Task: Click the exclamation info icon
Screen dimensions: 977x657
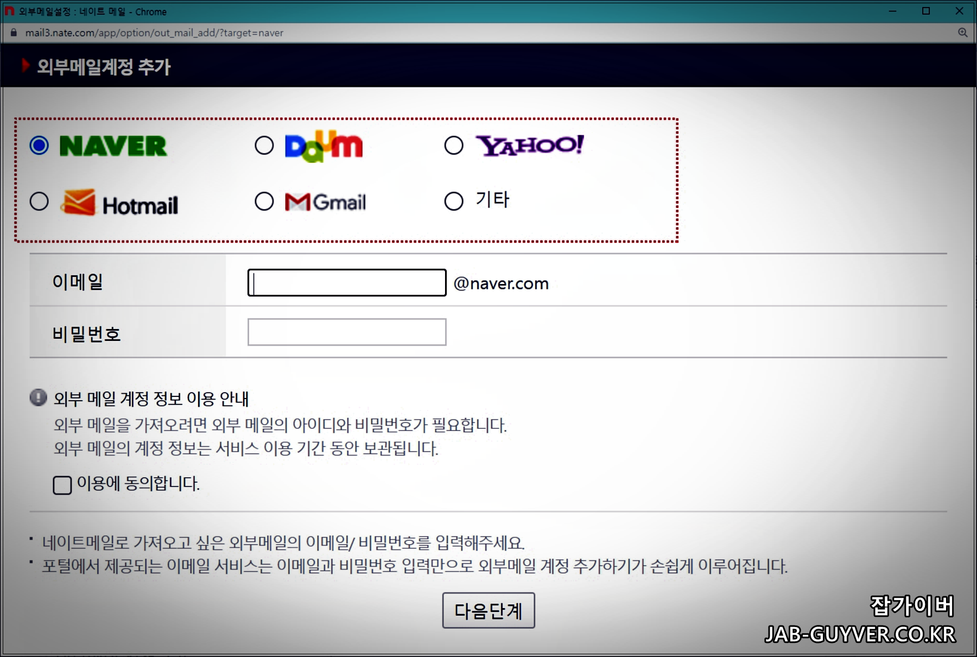Action: pos(38,398)
